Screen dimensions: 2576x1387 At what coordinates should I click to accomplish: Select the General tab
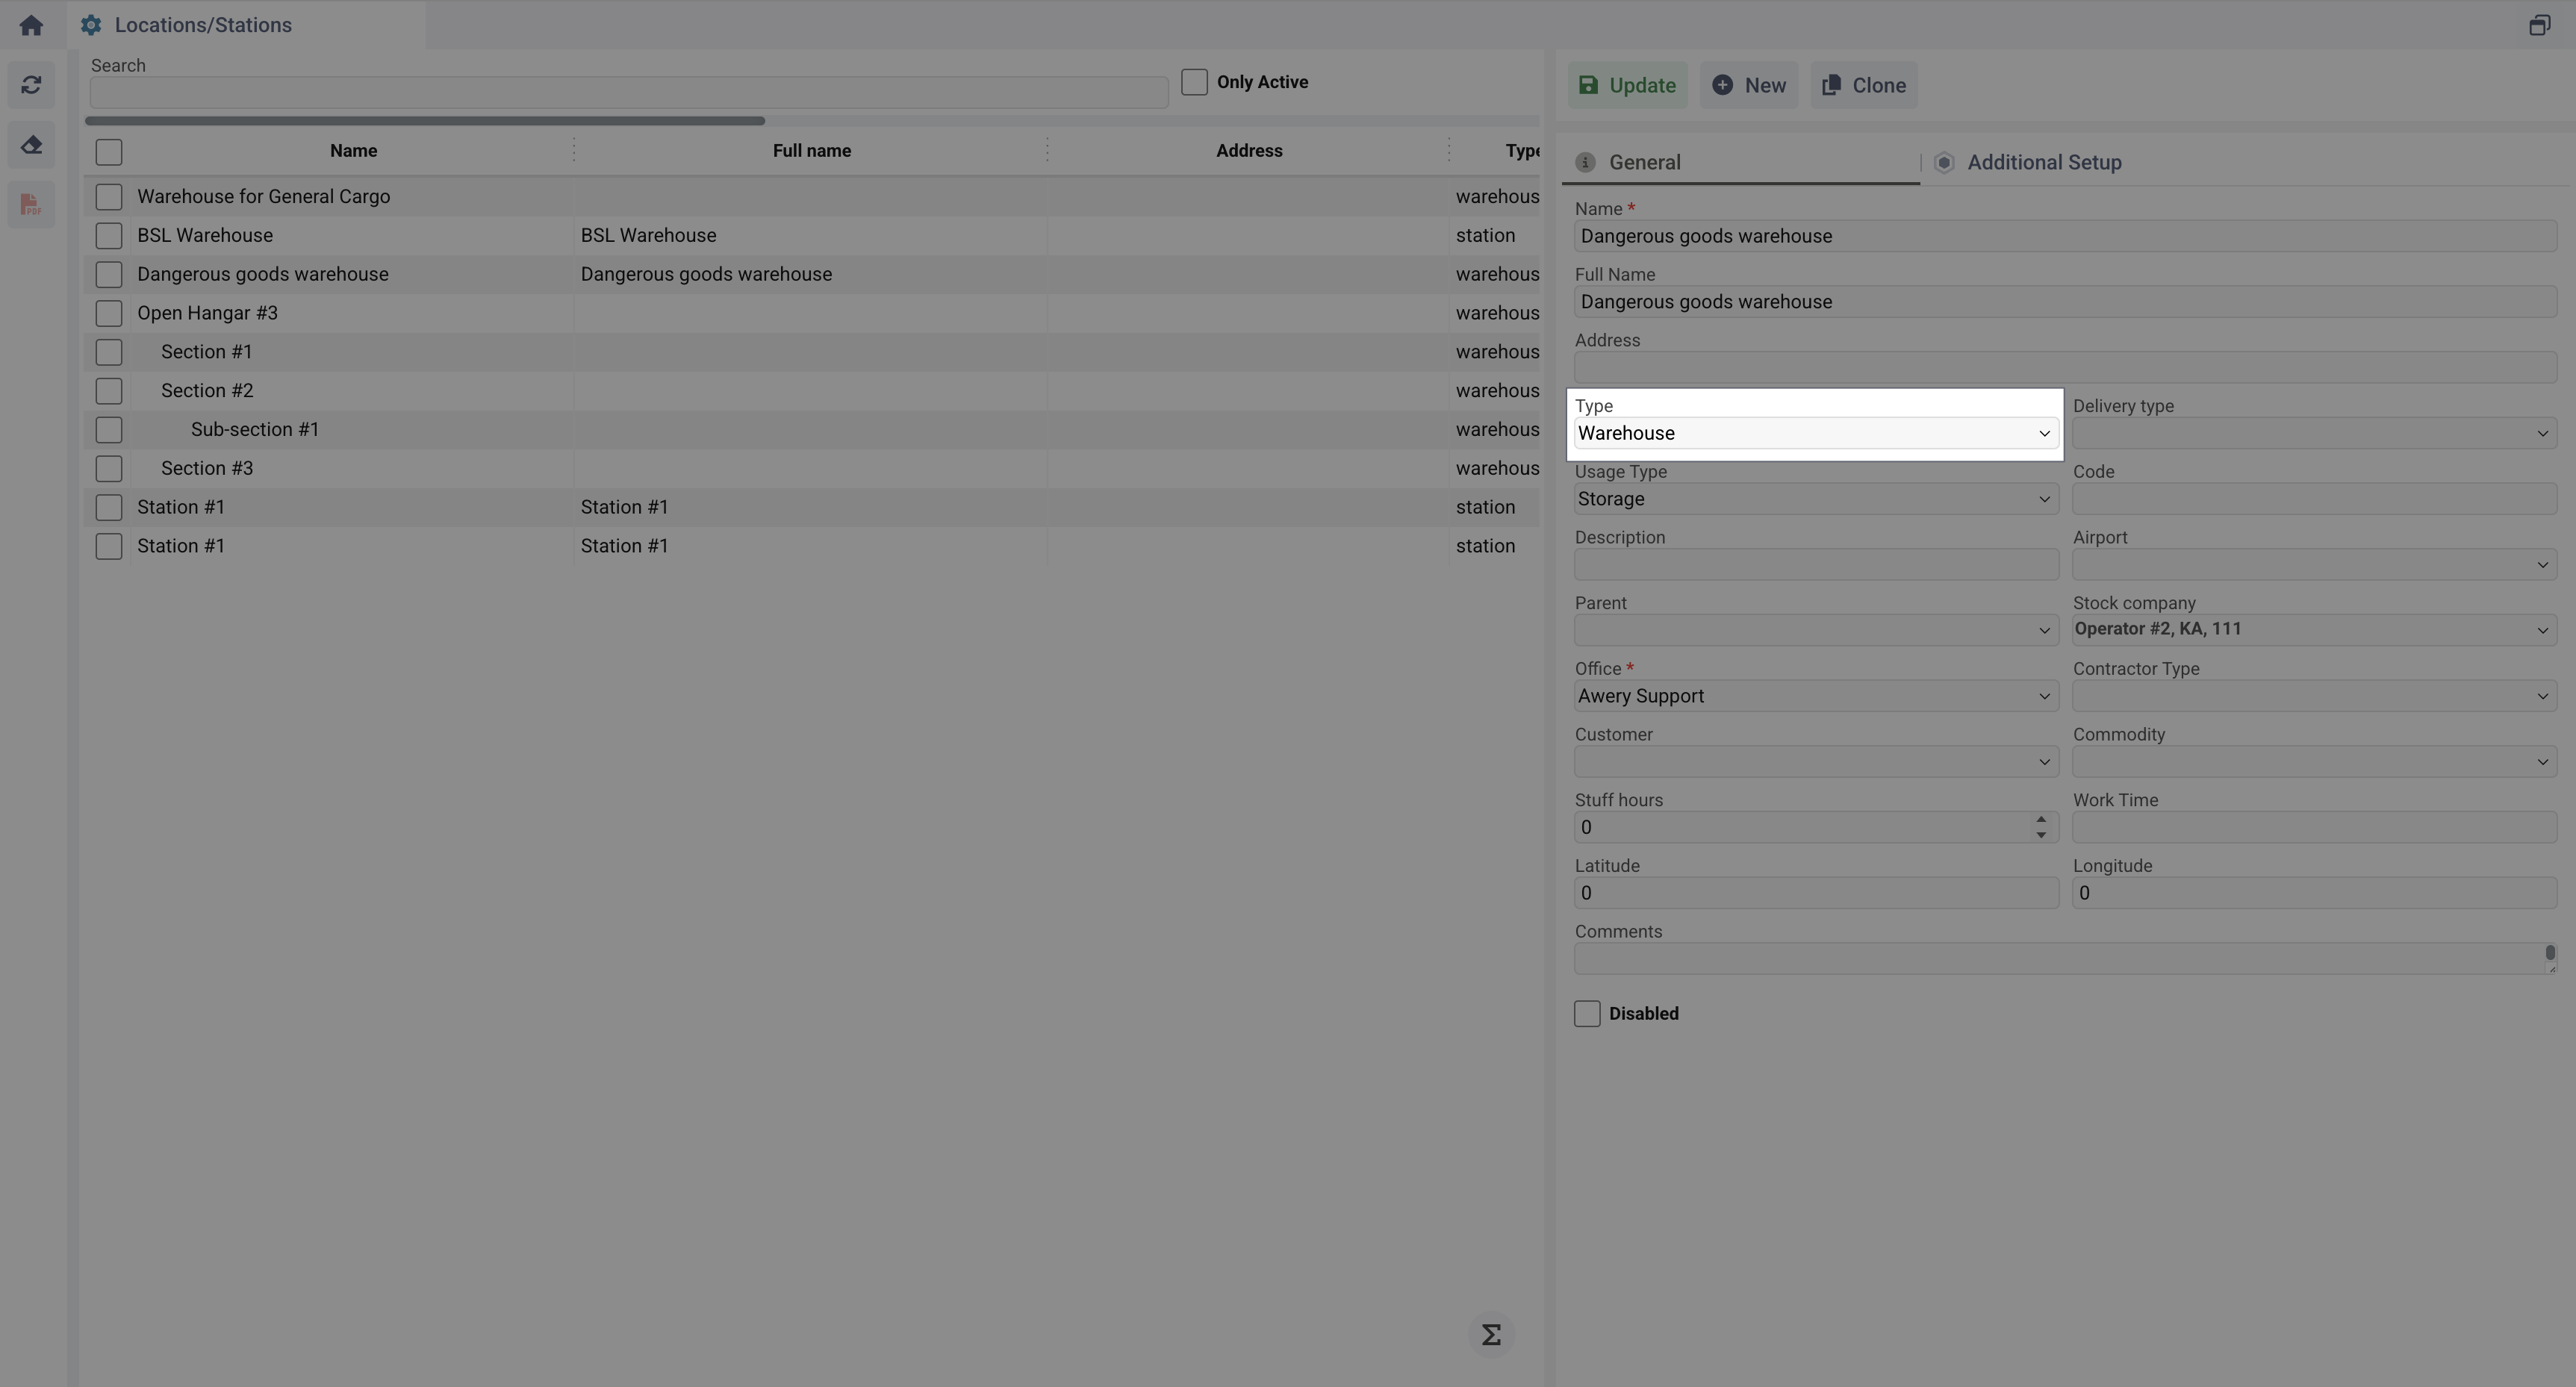[x=1643, y=162]
